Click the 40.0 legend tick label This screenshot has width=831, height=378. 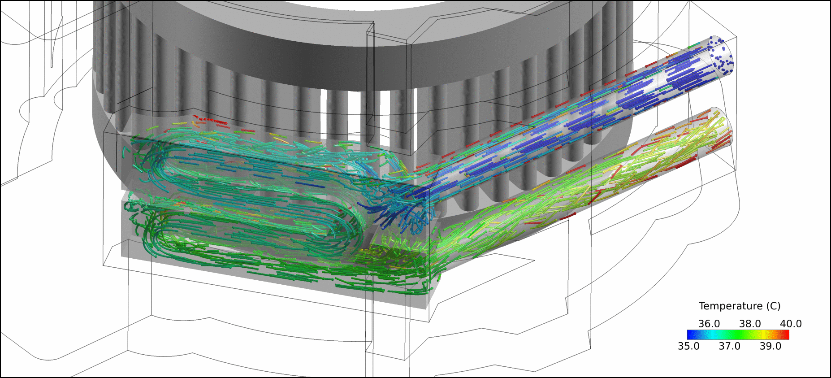click(791, 324)
